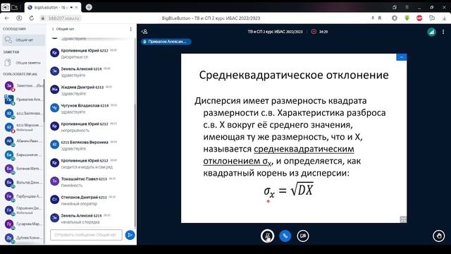This screenshot has width=451, height=254.
Task: Click the avatar of the Заметки user entry
Action: [9, 85]
